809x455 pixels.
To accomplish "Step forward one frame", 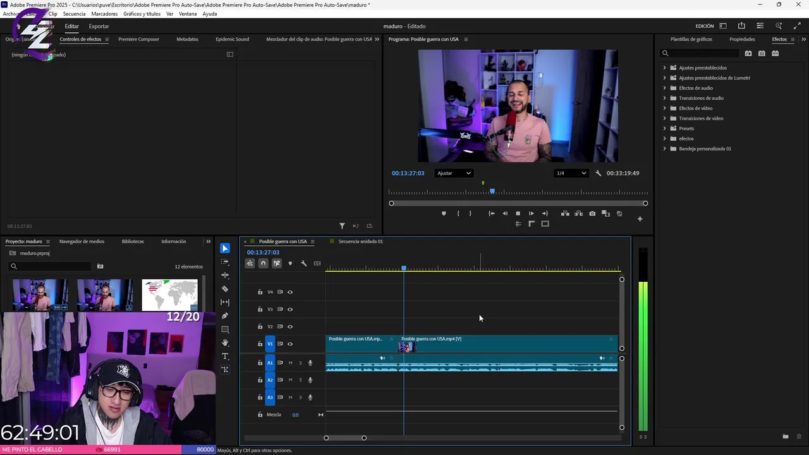I will coord(531,214).
